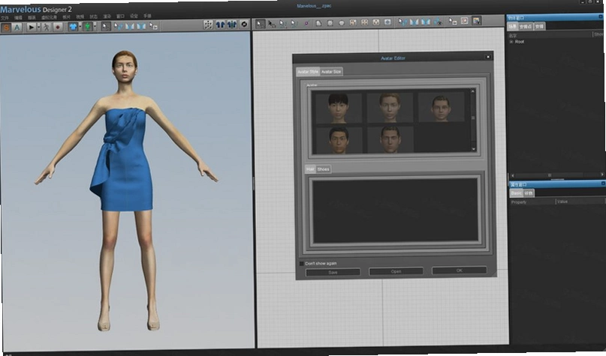Open the Hair tab in Avatar Editor

tap(310, 169)
